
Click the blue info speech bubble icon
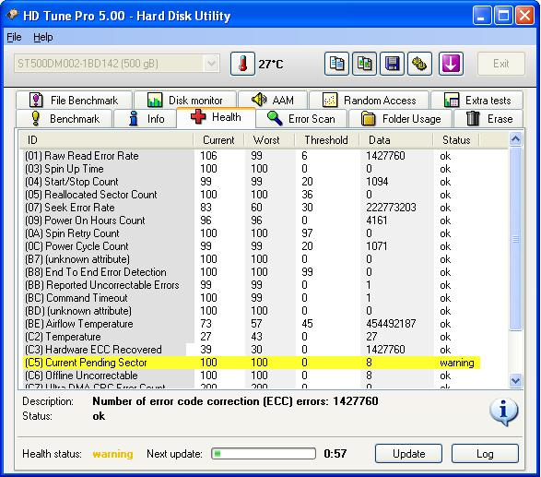[504, 411]
